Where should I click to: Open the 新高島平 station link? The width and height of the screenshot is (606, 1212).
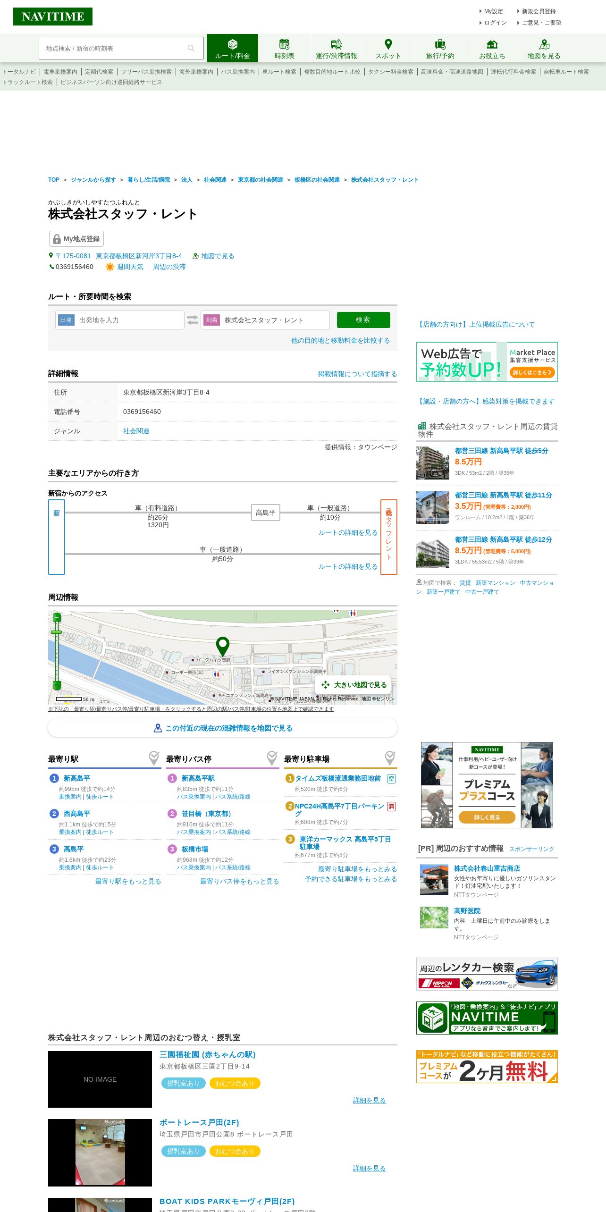[77, 778]
